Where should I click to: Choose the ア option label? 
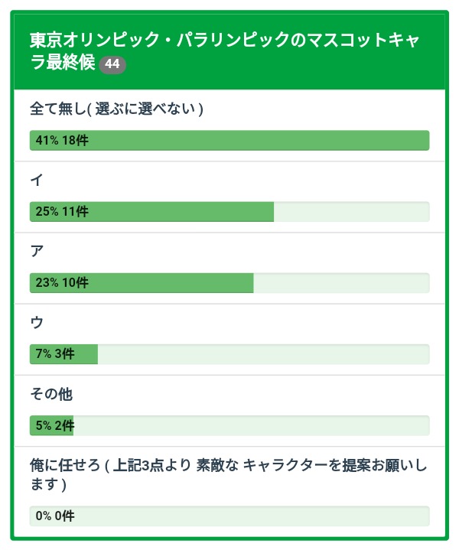(37, 252)
